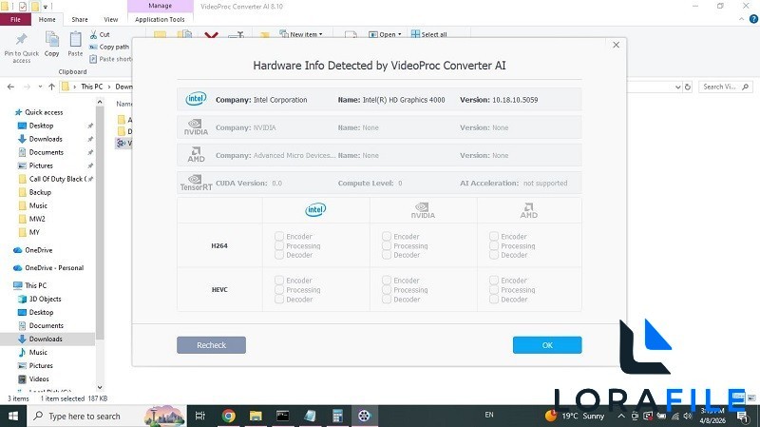The width and height of the screenshot is (760, 427).
Task: Click Pin to Quick access in File Explorer
Action: pos(21,49)
